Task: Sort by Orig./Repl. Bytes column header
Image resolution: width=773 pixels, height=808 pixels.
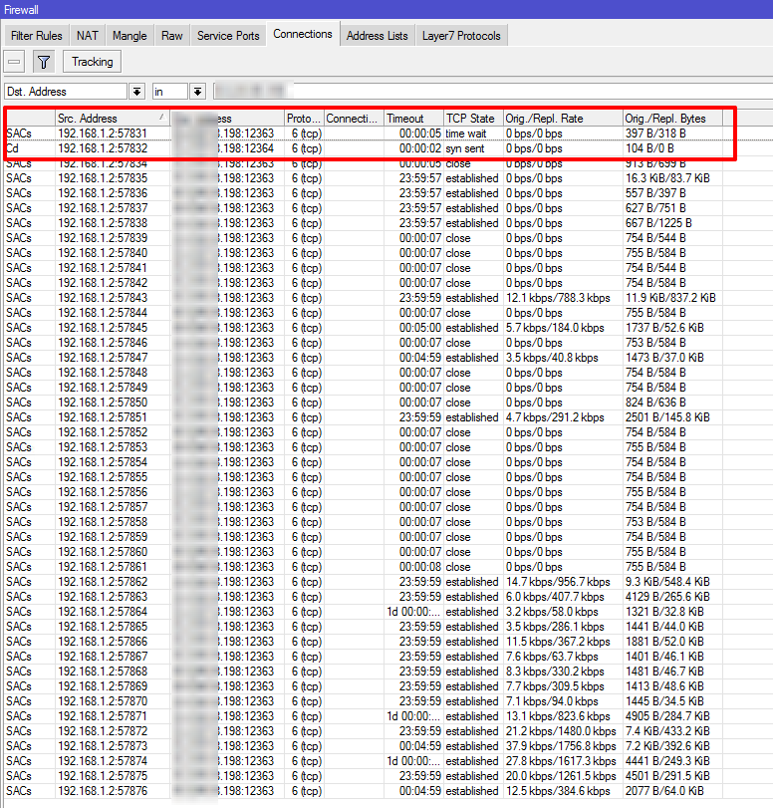Action: [672, 119]
